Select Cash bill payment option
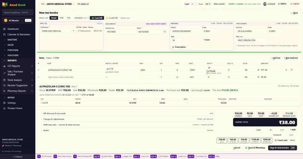Viewport: 303px width, 159px height. point(97,18)
